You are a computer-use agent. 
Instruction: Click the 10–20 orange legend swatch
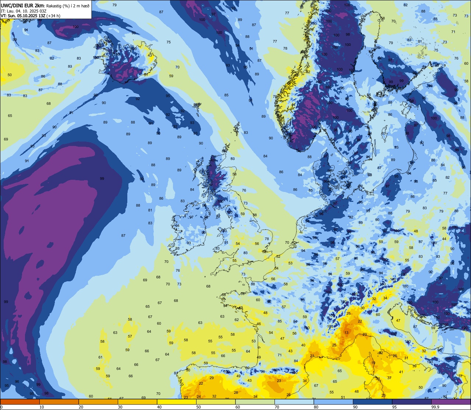click(x=59, y=402)
